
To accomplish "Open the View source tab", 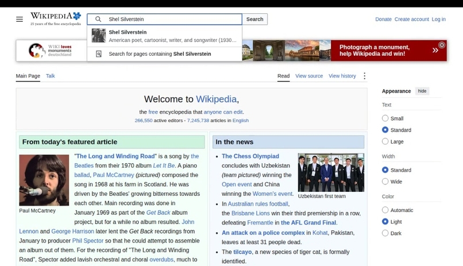I will point(309,76).
